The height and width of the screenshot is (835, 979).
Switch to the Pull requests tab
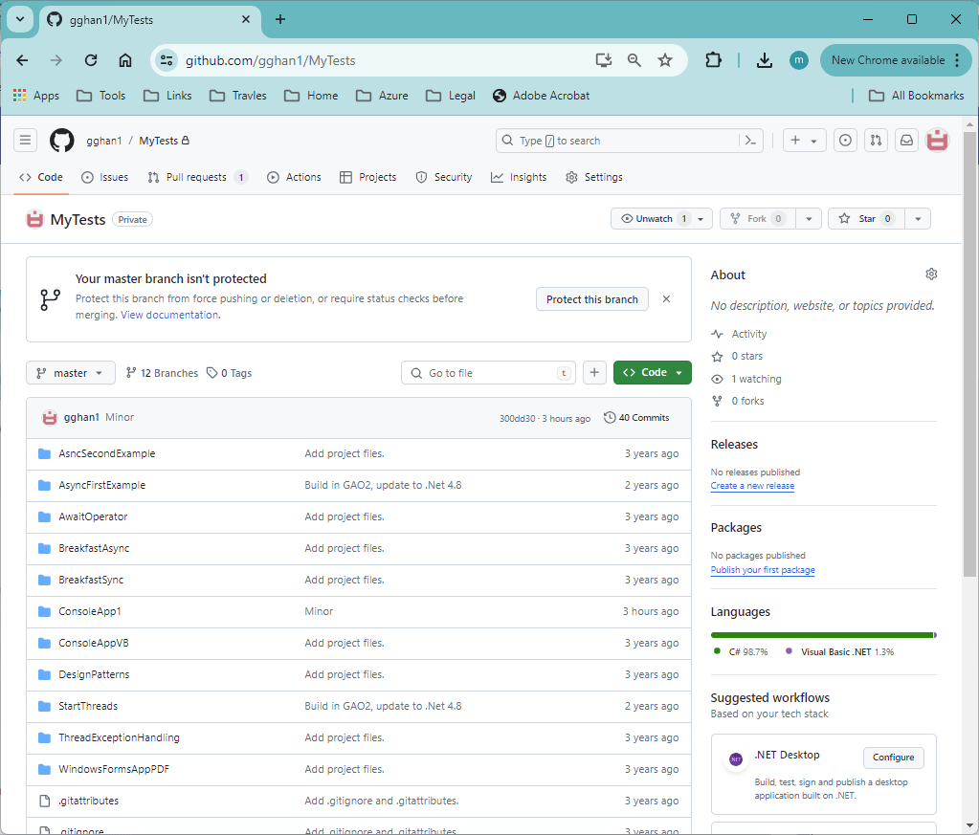pos(197,177)
